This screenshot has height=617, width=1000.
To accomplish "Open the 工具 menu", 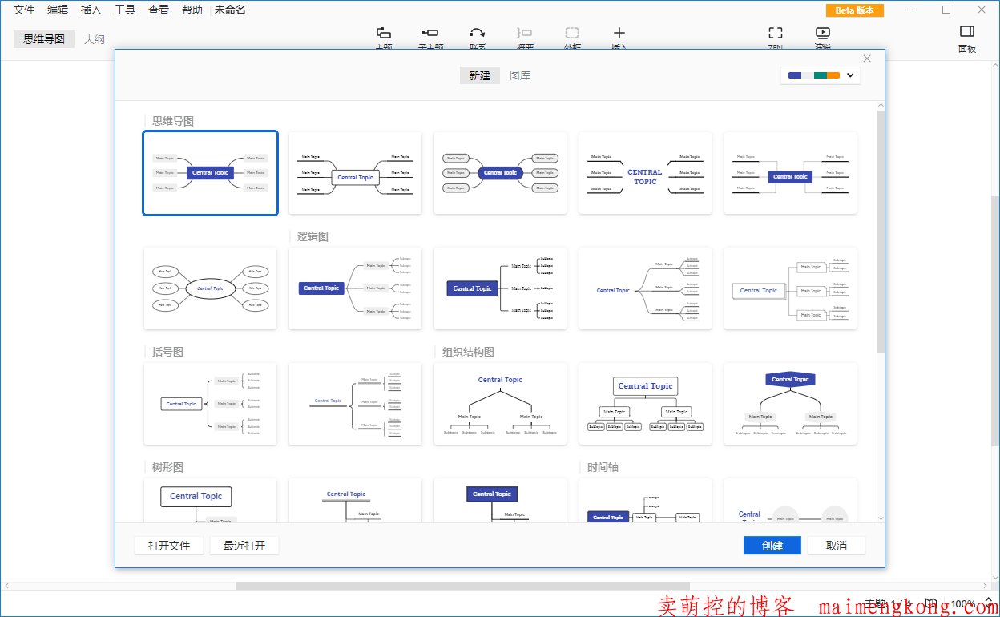I will tap(125, 10).
